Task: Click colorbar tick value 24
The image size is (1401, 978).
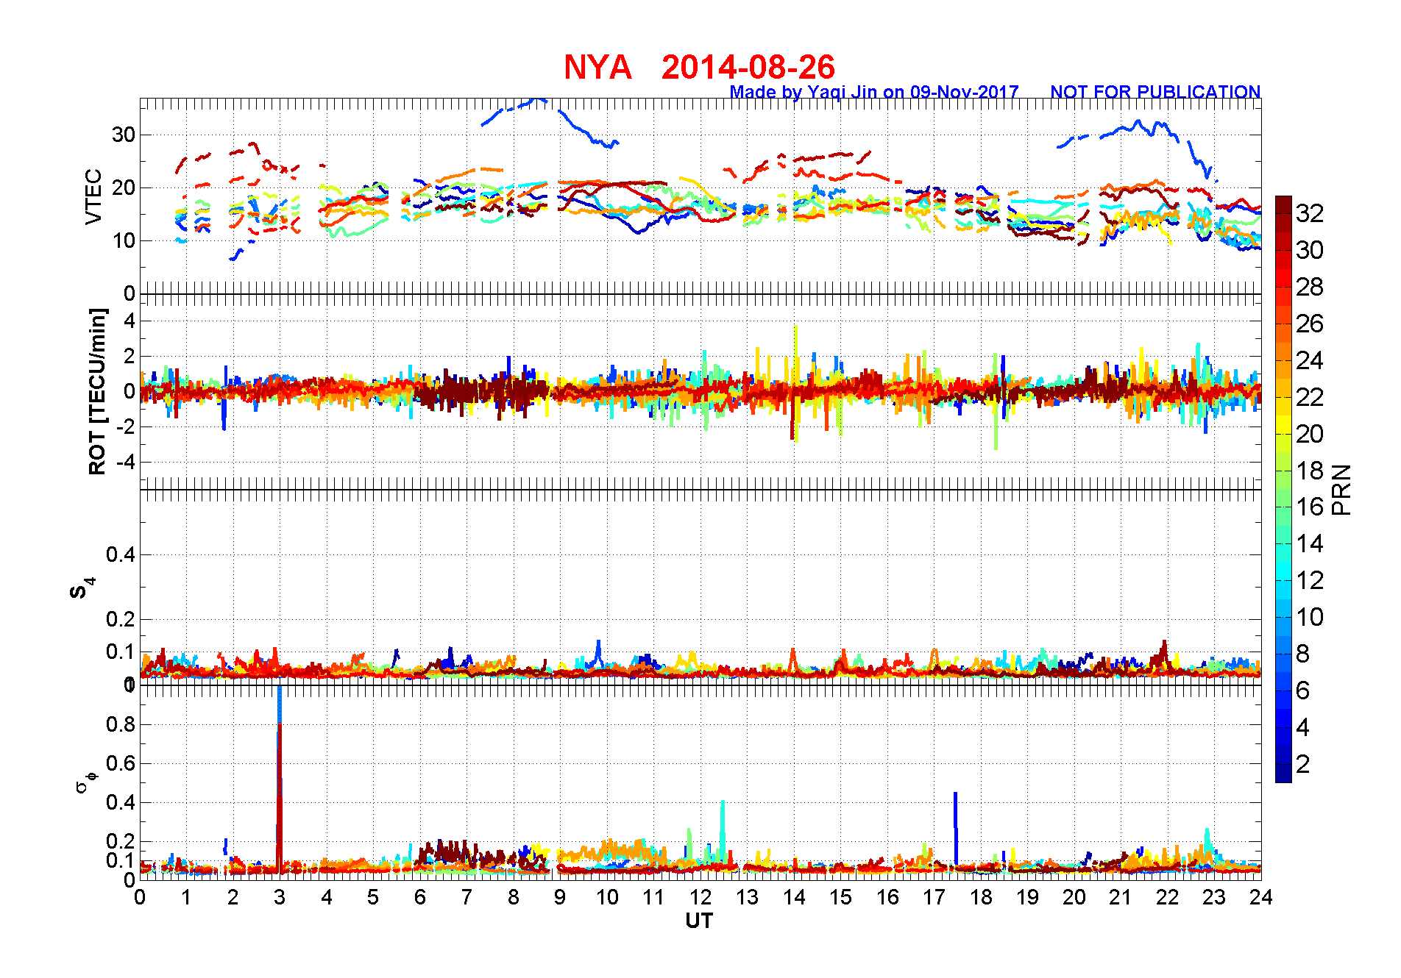Action: click(1310, 360)
